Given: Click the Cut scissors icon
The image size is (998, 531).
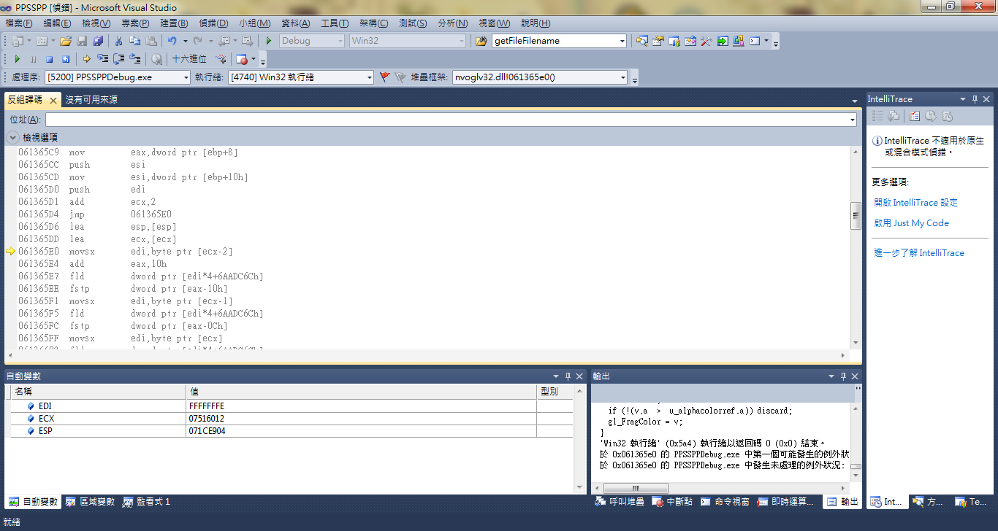Looking at the screenshot, I should point(119,41).
